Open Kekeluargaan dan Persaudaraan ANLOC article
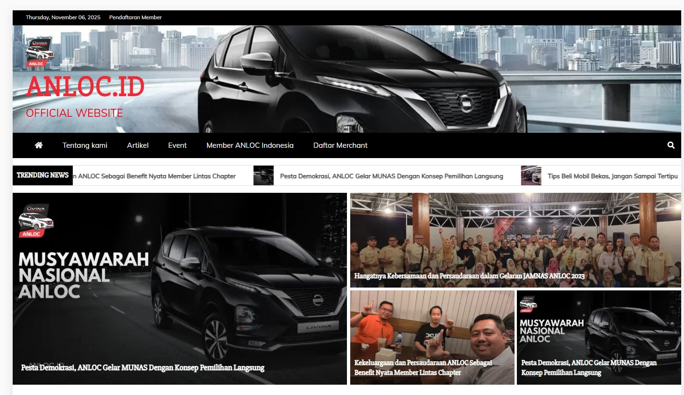The width and height of the screenshot is (684, 395). click(423, 367)
